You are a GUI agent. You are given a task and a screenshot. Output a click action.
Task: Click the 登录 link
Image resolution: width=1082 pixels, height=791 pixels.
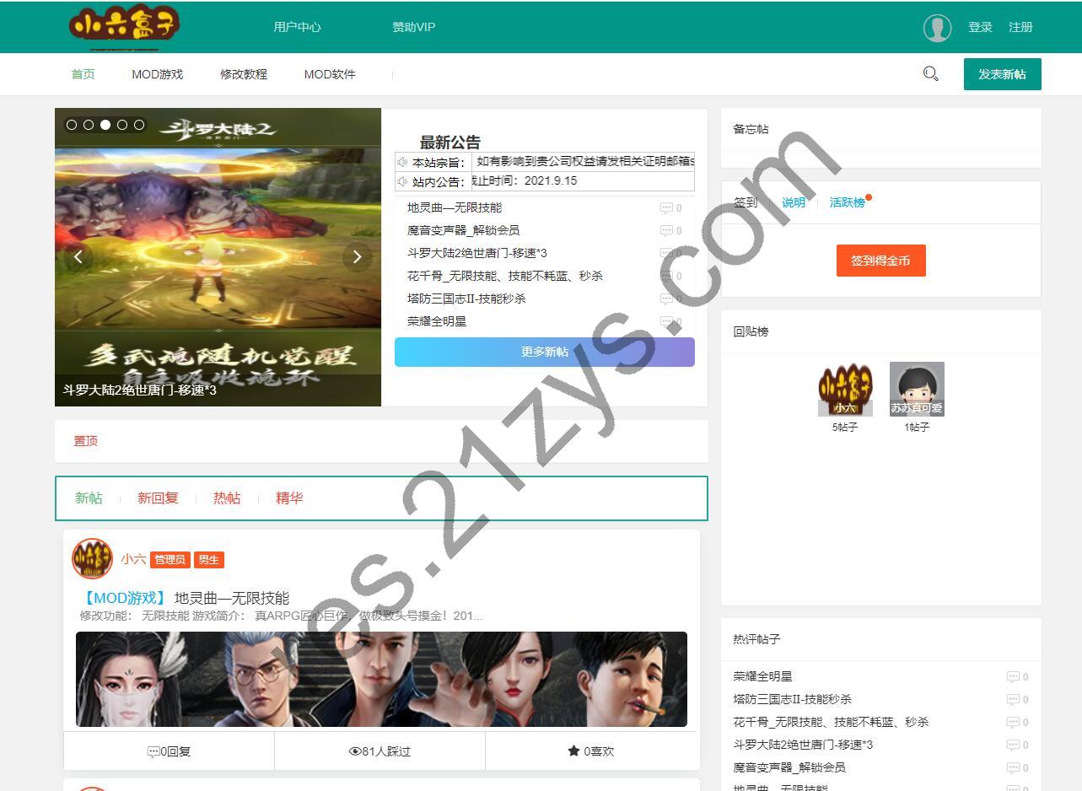pyautogui.click(x=980, y=27)
